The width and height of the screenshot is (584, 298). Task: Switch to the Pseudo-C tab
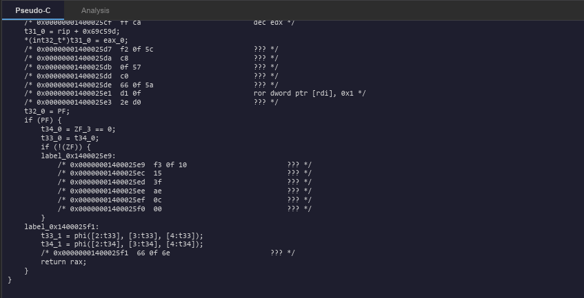click(33, 10)
